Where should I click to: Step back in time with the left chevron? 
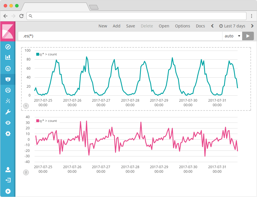pyautogui.click(x=212, y=26)
